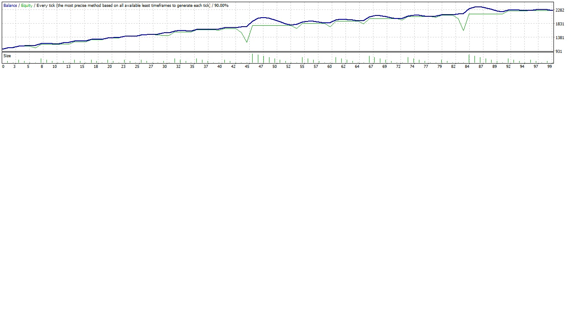587x330 pixels.
Task: Click x-axis trade number 72
Action: [398, 67]
